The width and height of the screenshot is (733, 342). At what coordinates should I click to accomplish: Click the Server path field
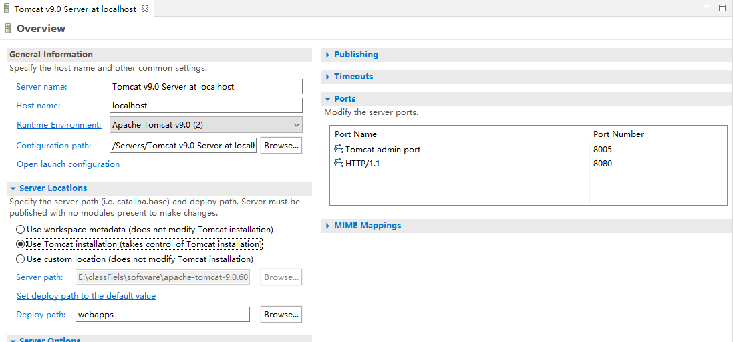[x=162, y=277]
